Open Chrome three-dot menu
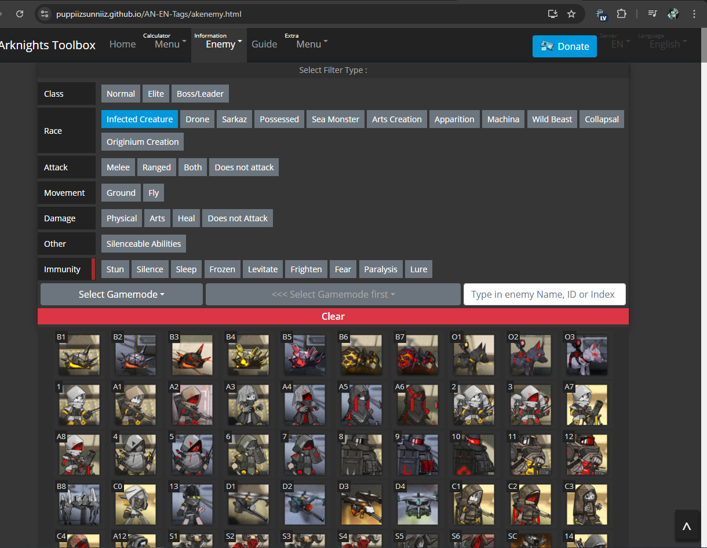Image resolution: width=707 pixels, height=548 pixels. [x=694, y=14]
